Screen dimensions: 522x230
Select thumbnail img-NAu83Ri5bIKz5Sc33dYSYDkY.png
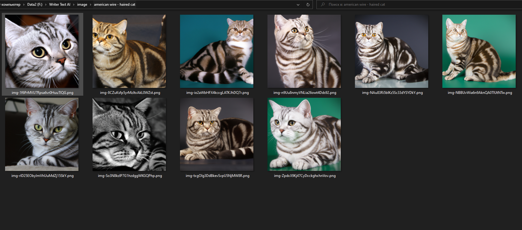[392, 51]
